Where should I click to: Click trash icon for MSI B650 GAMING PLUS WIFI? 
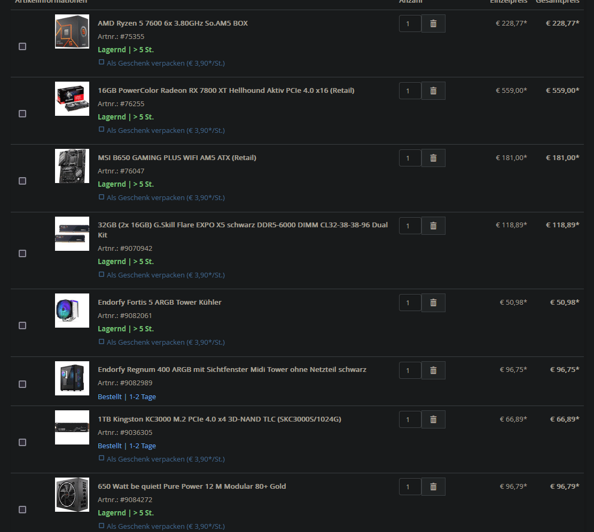[433, 158]
